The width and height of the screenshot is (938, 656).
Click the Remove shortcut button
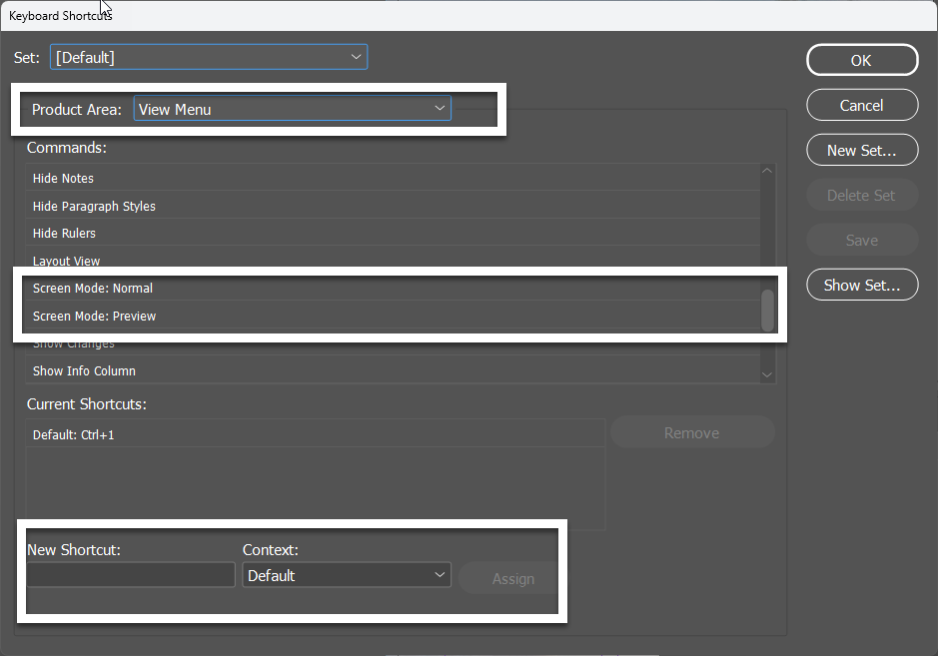coord(692,431)
